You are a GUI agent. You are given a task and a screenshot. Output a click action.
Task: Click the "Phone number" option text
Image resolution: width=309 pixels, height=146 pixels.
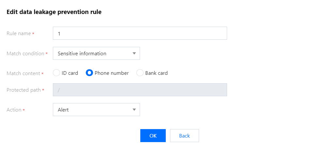112,73
